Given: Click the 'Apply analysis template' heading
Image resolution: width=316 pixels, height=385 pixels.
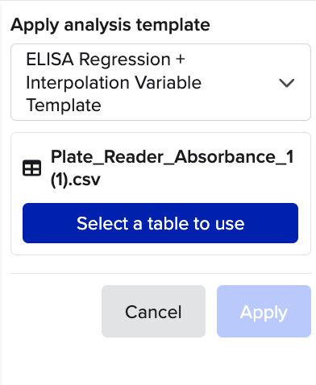Looking at the screenshot, I should point(110,25).
